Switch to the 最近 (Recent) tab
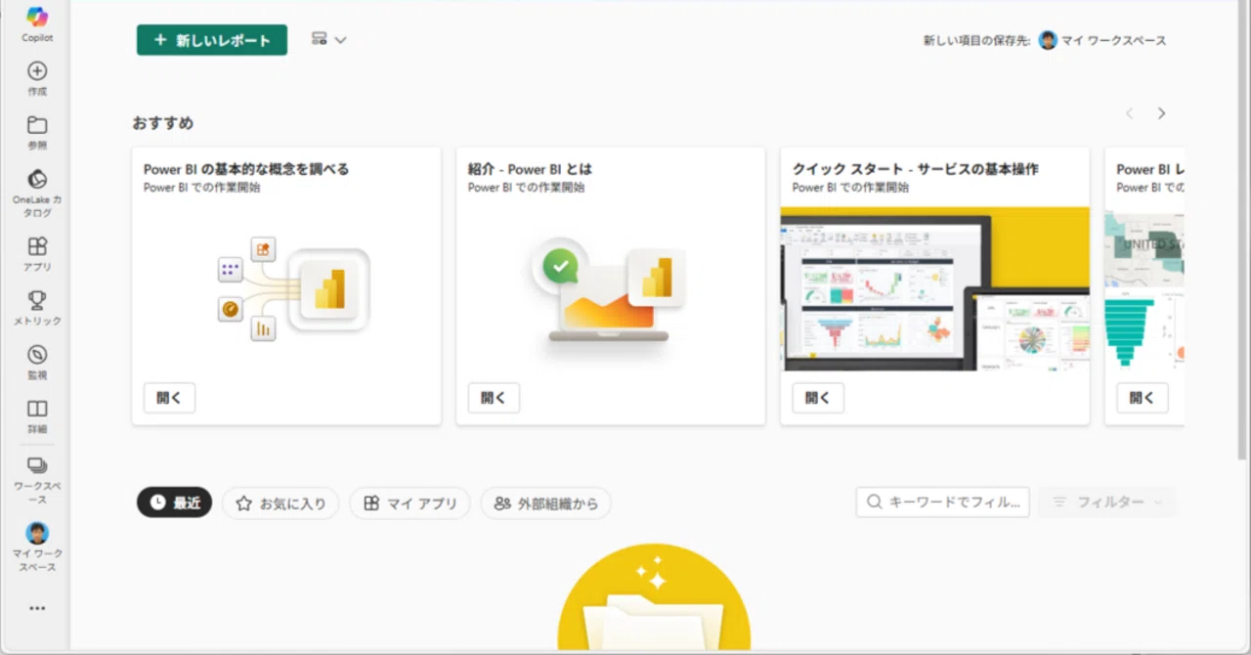Screen dimensions: 1251x655 pos(175,503)
